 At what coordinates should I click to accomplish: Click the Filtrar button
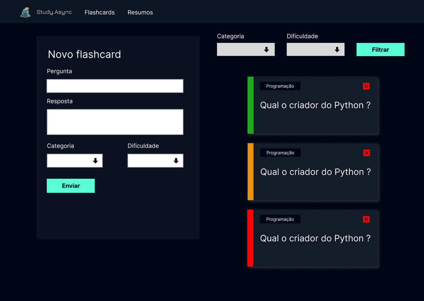coord(380,50)
